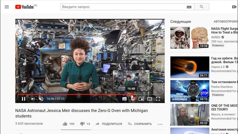238x134 pixels.
Task: Toggle the АВТОВОСПРОИЗВЕДЕНИЕ autoplay label
Action: coord(226,22)
